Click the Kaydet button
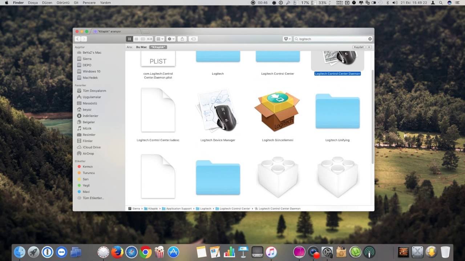 click(x=359, y=47)
